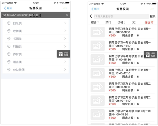
Task: Click thumbnail of the 周二周四 08:00-9:30 course
Action: click(98, 87)
